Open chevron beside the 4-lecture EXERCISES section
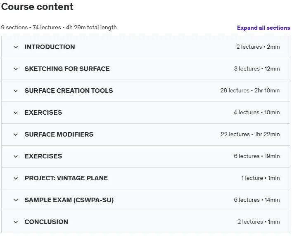This screenshot has width=292, height=236. [16, 113]
